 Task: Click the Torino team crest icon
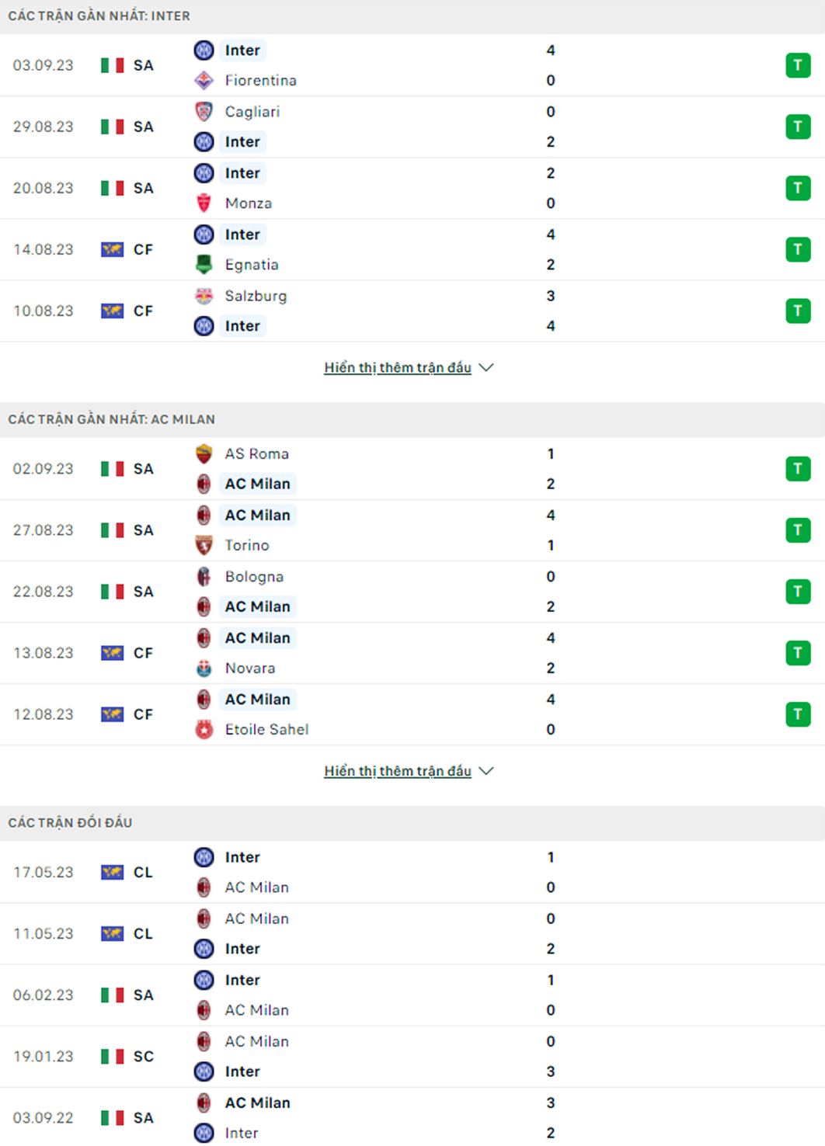204,545
